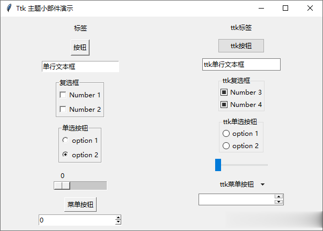Check the Number 1 checkbox
The height and width of the screenshot is (231, 323).
[x=63, y=95]
